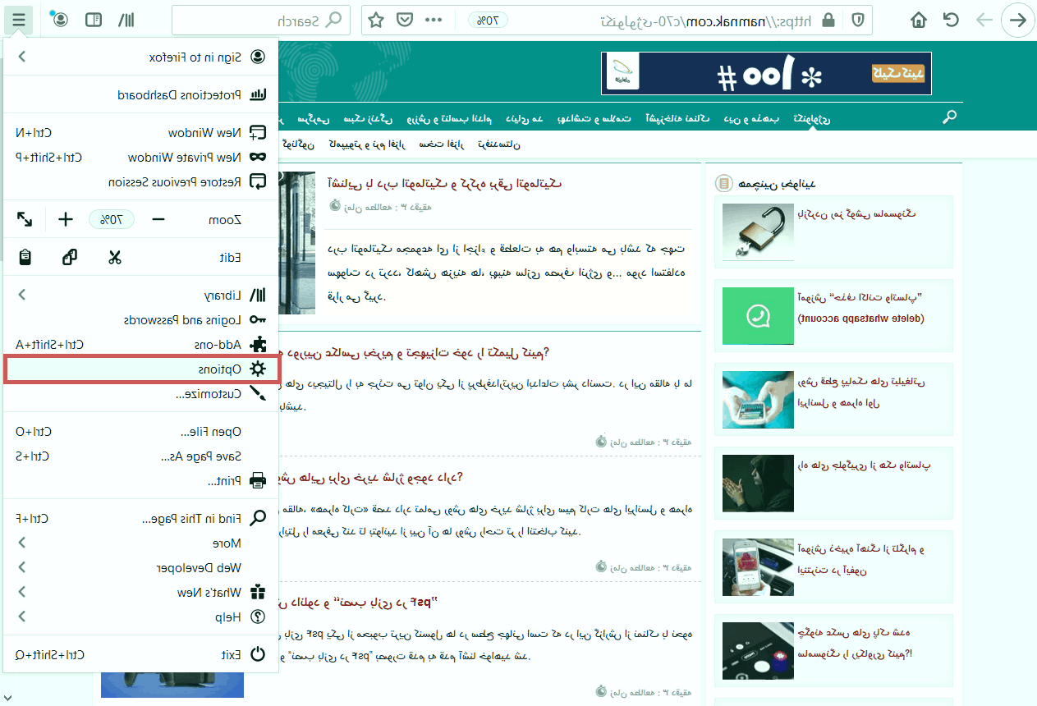Viewport: 1037px width, 706px height.
Task: Click the hamburger menu button
Action: pos(19,20)
